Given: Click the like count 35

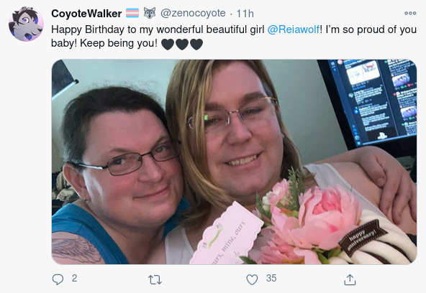Looking at the screenshot, I should (271, 279).
